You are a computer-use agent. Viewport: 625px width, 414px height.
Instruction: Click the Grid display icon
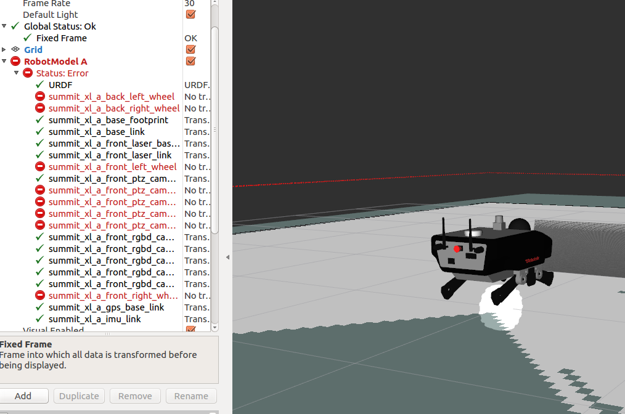point(15,49)
